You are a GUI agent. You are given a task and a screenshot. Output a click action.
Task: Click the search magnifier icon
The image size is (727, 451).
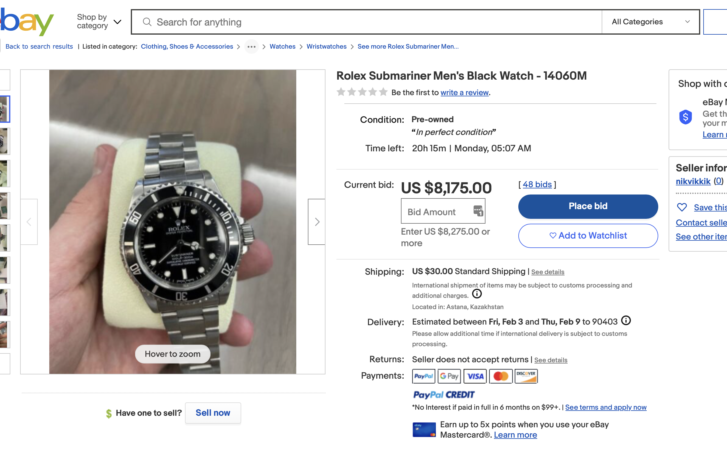(x=147, y=22)
